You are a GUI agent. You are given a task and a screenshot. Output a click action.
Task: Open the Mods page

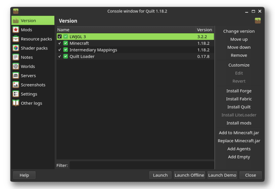tap(33, 30)
